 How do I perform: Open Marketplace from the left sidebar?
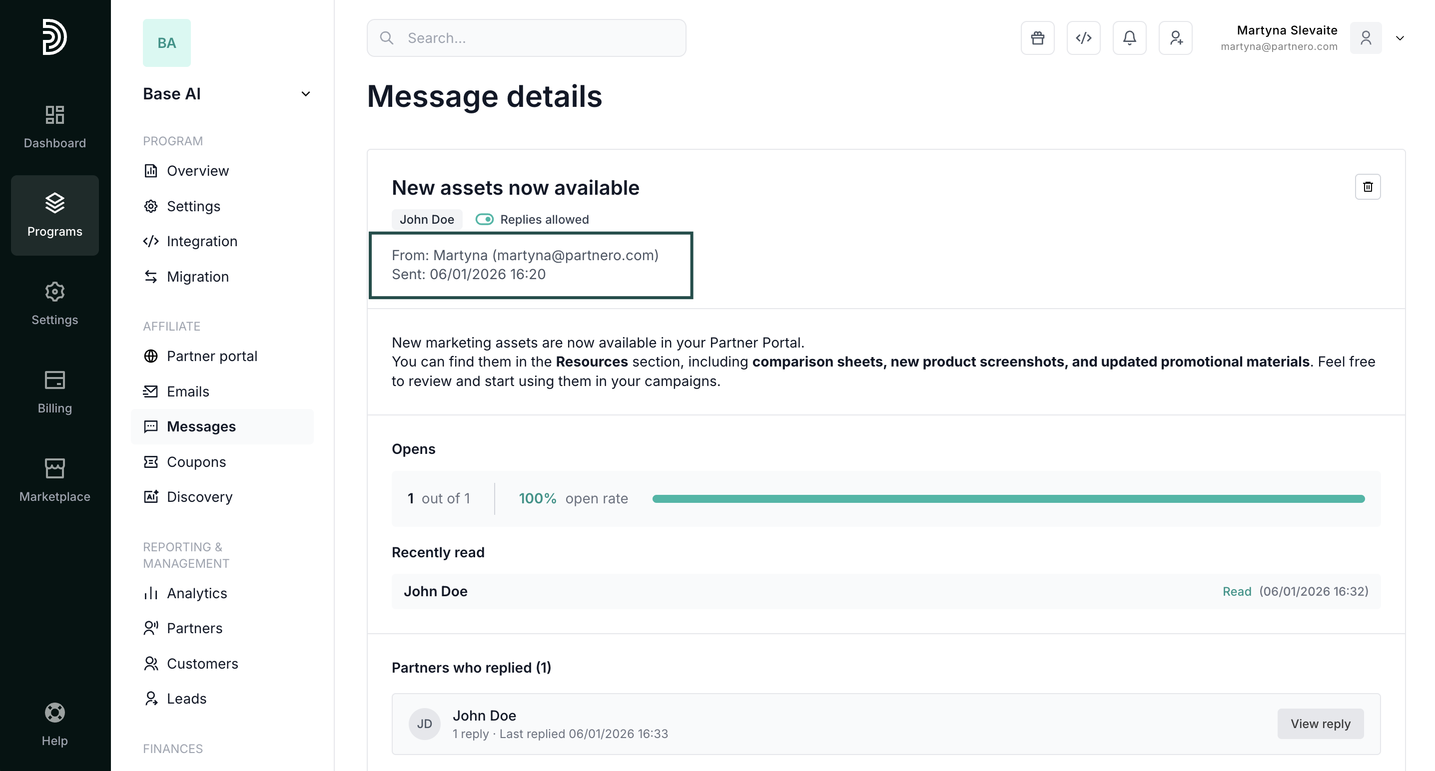54,480
